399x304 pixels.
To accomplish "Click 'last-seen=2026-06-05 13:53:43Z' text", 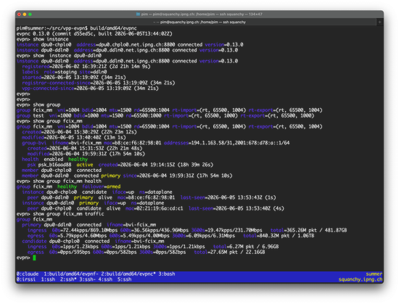I will pyautogui.click(x=221, y=197).
